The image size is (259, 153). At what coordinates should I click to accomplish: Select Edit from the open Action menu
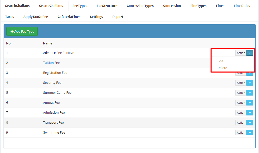click(220, 61)
